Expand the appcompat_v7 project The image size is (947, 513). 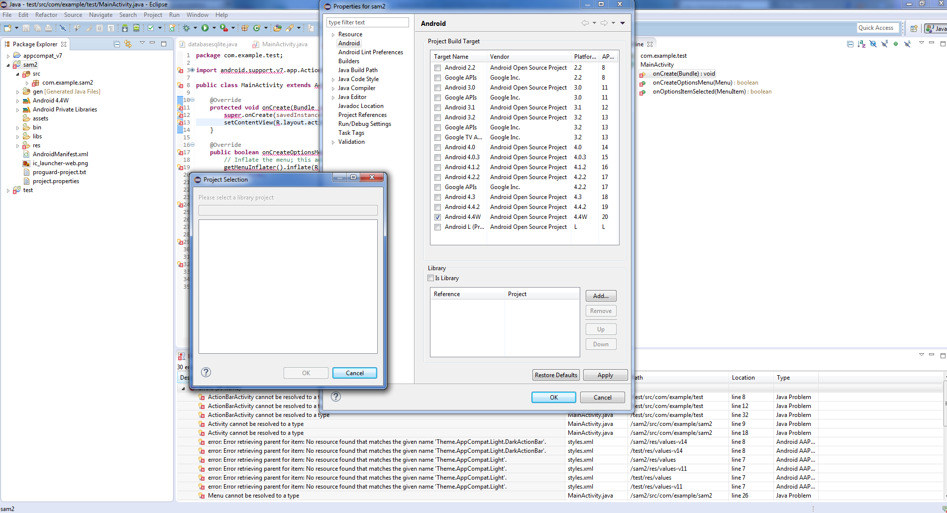pos(8,56)
